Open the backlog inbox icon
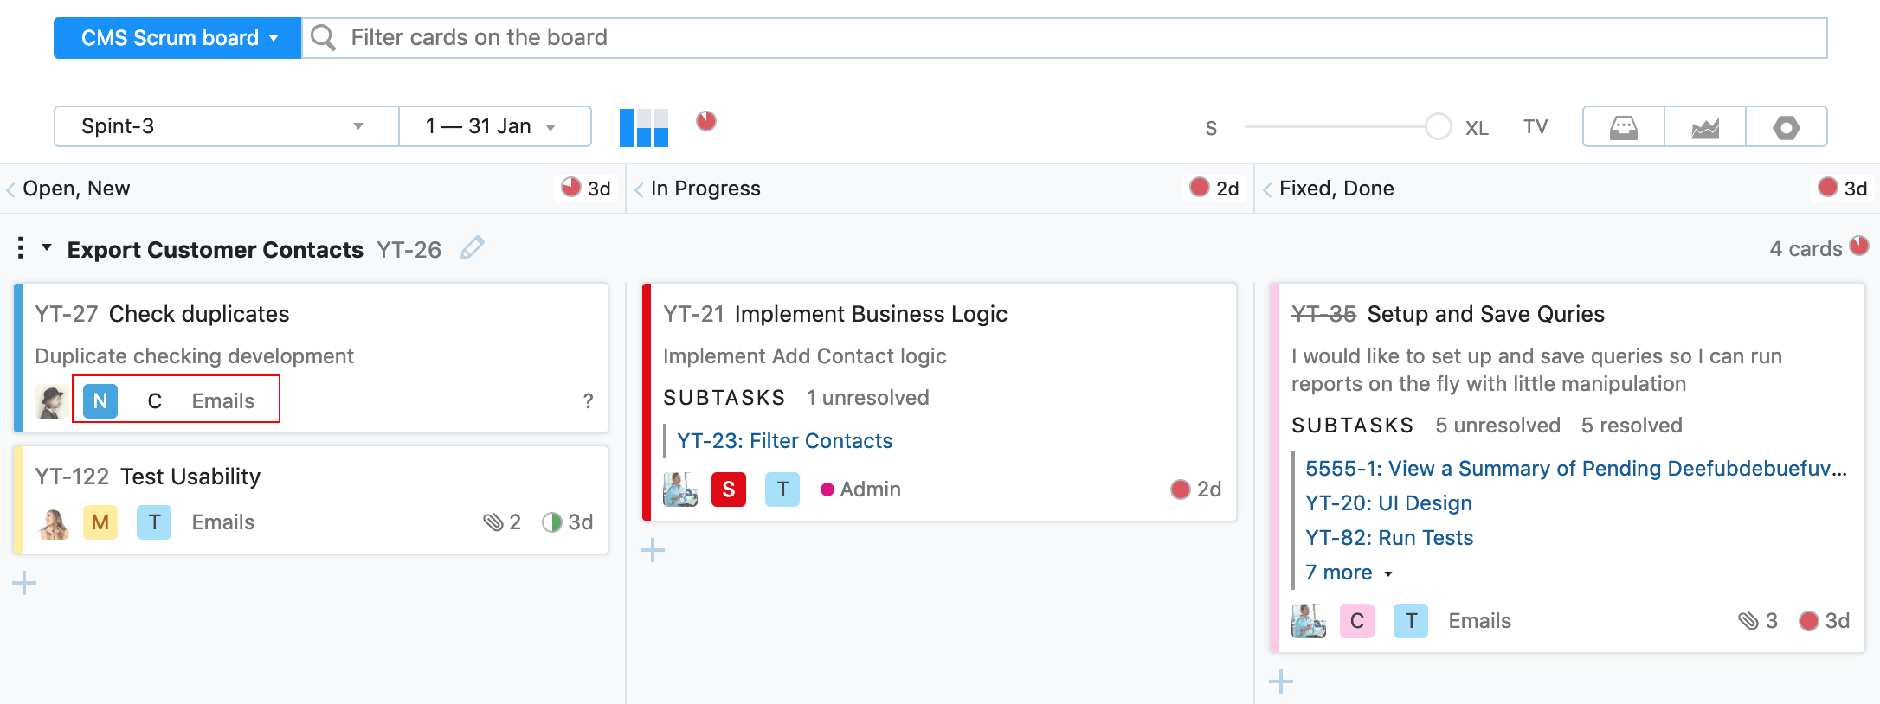The height and width of the screenshot is (704, 1880). click(x=1624, y=127)
